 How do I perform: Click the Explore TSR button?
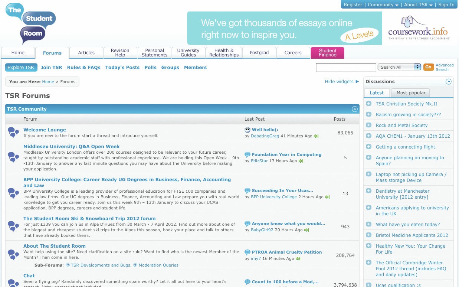[x=21, y=68]
